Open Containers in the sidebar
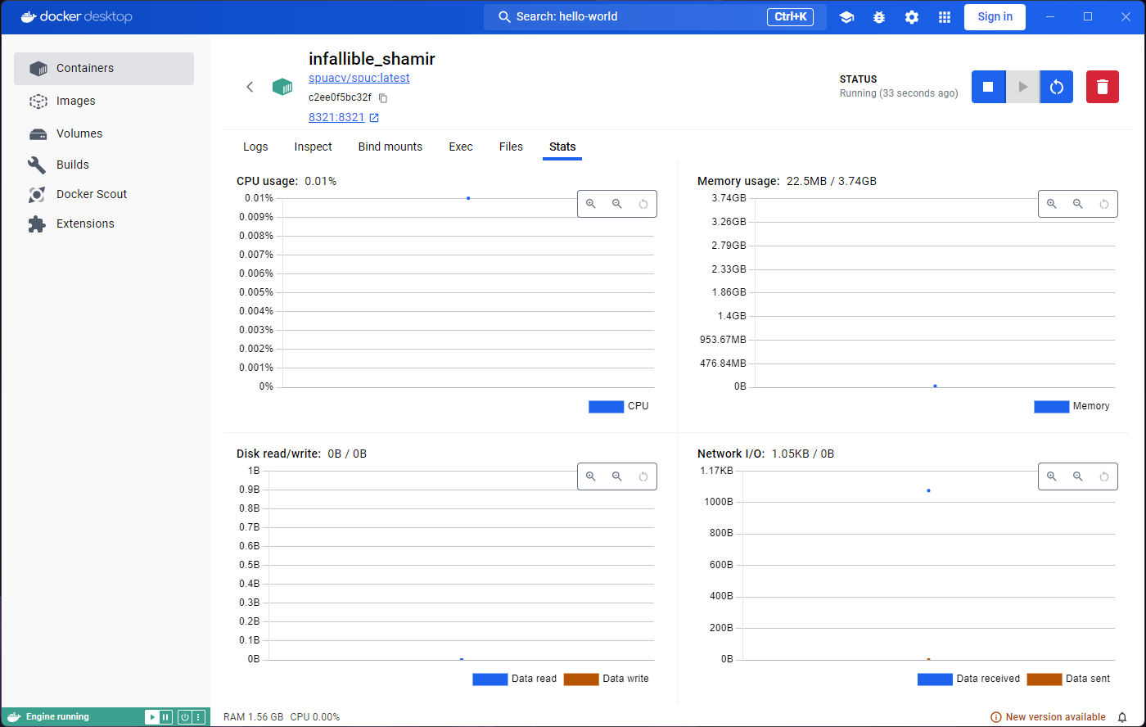 click(104, 69)
